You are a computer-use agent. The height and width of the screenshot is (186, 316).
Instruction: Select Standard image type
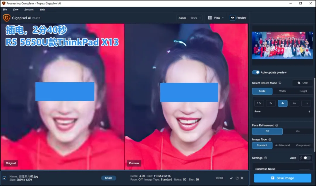(x=262, y=145)
